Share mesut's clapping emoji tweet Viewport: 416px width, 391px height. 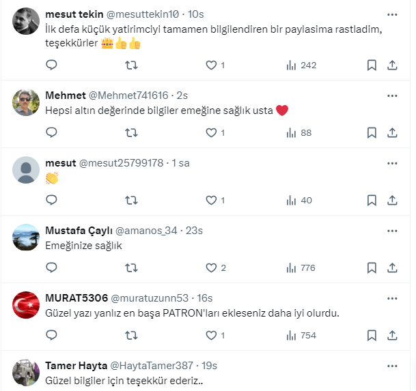pos(393,201)
